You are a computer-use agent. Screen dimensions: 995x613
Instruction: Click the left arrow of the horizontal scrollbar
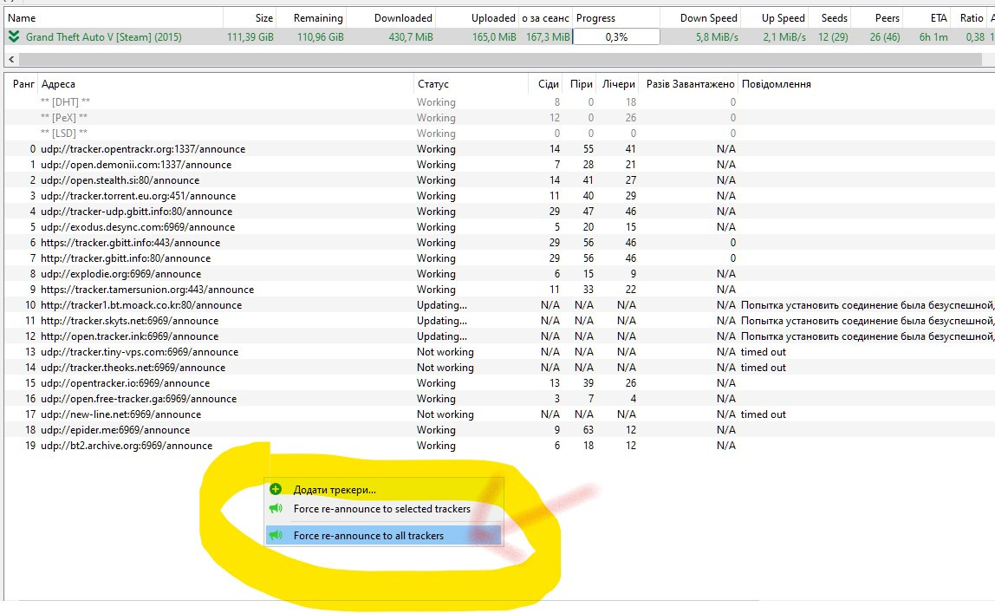click(10, 59)
